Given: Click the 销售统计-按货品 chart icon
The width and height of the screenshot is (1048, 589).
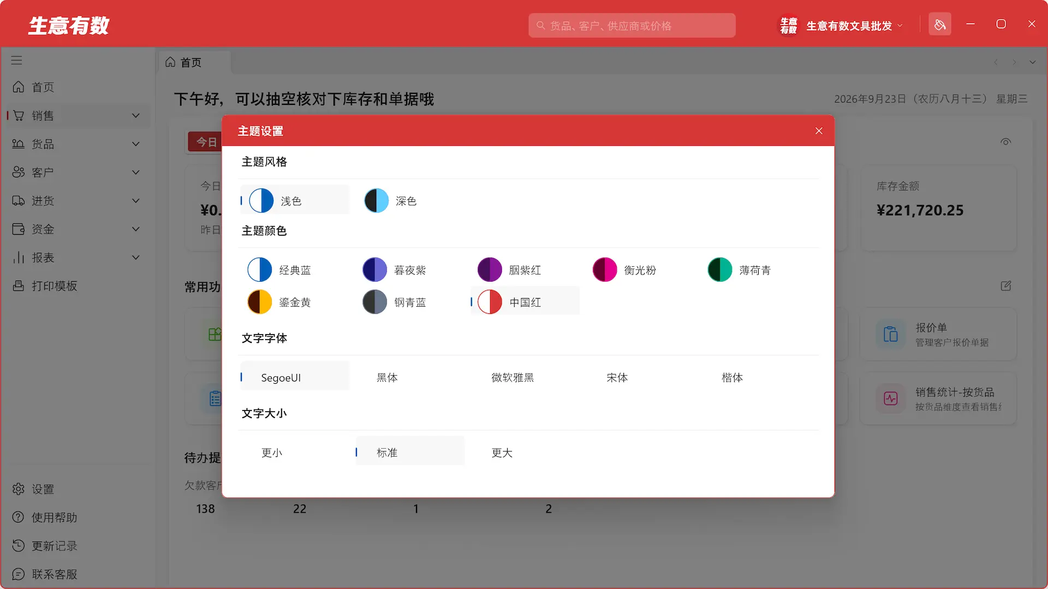Looking at the screenshot, I should coord(891,398).
